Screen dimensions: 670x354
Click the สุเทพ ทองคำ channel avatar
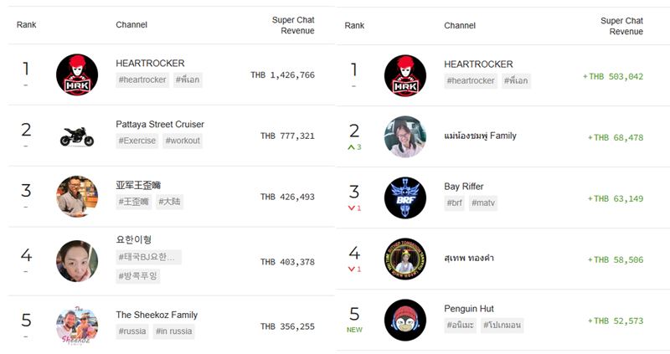[405, 259]
